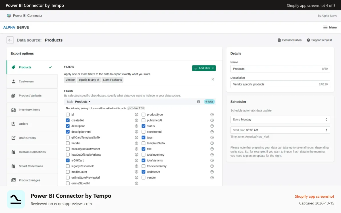Click the help icon for vendor
341x213 pixels.
coord(212,177)
